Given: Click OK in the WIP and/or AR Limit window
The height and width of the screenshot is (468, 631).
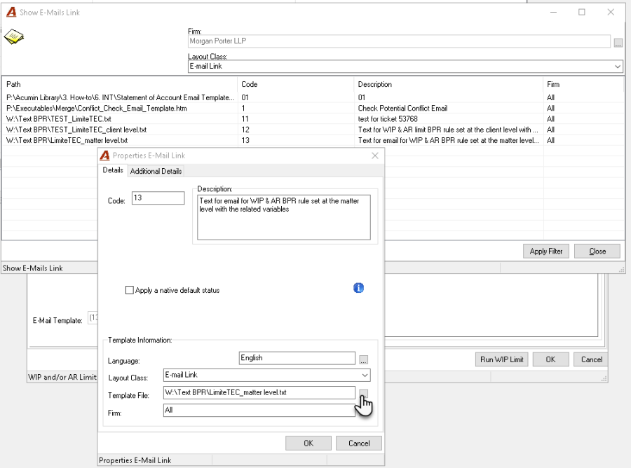Looking at the screenshot, I should tap(550, 359).
